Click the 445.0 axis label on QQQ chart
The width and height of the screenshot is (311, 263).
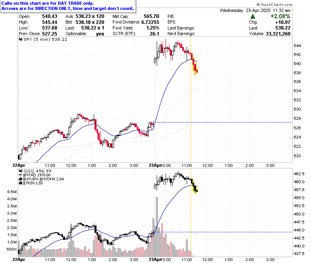(x=299, y=230)
